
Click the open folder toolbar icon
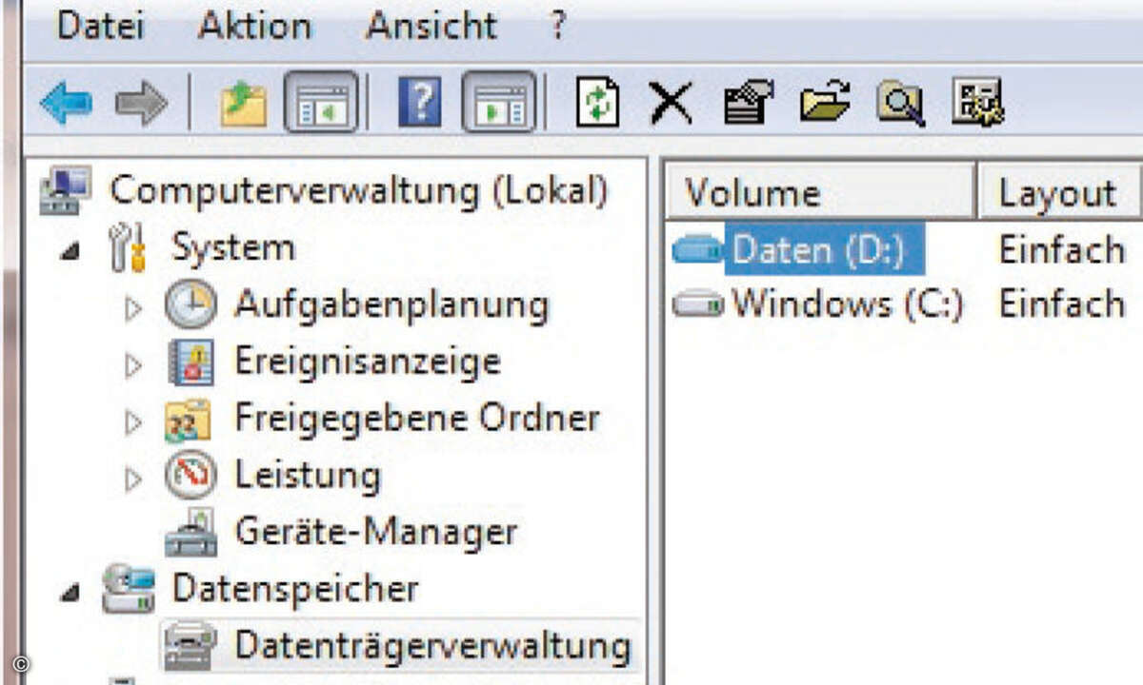pyautogui.click(x=825, y=102)
